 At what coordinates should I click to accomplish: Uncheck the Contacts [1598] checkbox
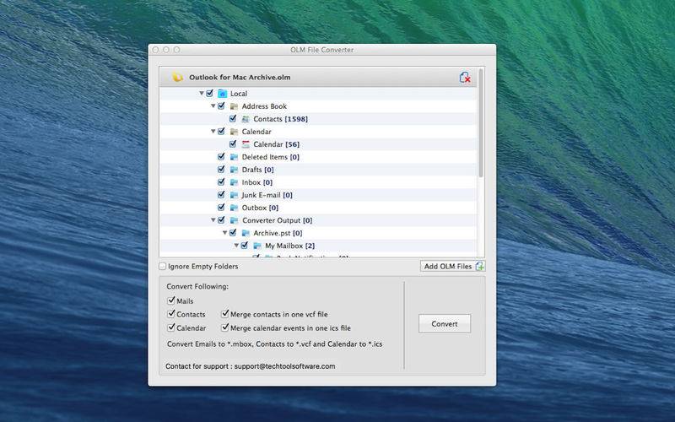click(233, 118)
